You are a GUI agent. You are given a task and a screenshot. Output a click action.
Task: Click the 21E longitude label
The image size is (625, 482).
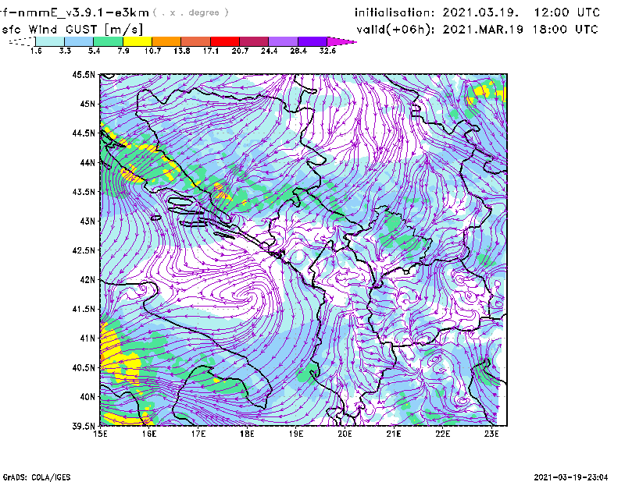click(x=394, y=434)
